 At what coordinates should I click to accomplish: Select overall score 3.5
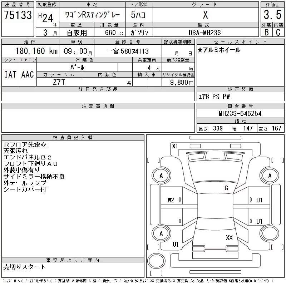pyautogui.click(x=272, y=15)
